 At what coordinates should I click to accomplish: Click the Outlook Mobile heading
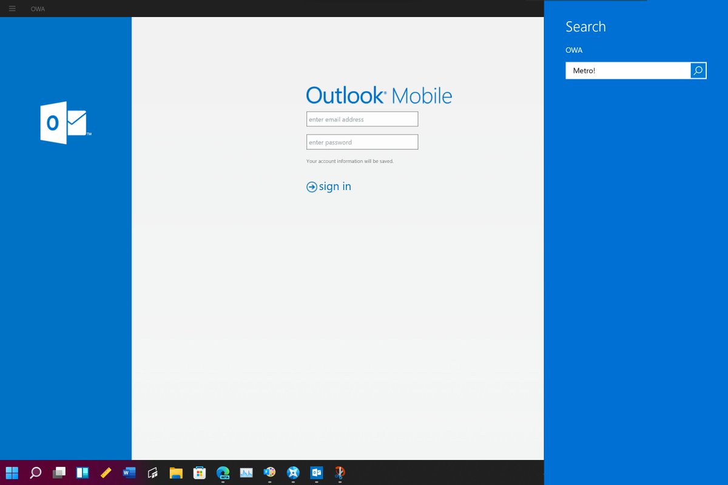(379, 95)
